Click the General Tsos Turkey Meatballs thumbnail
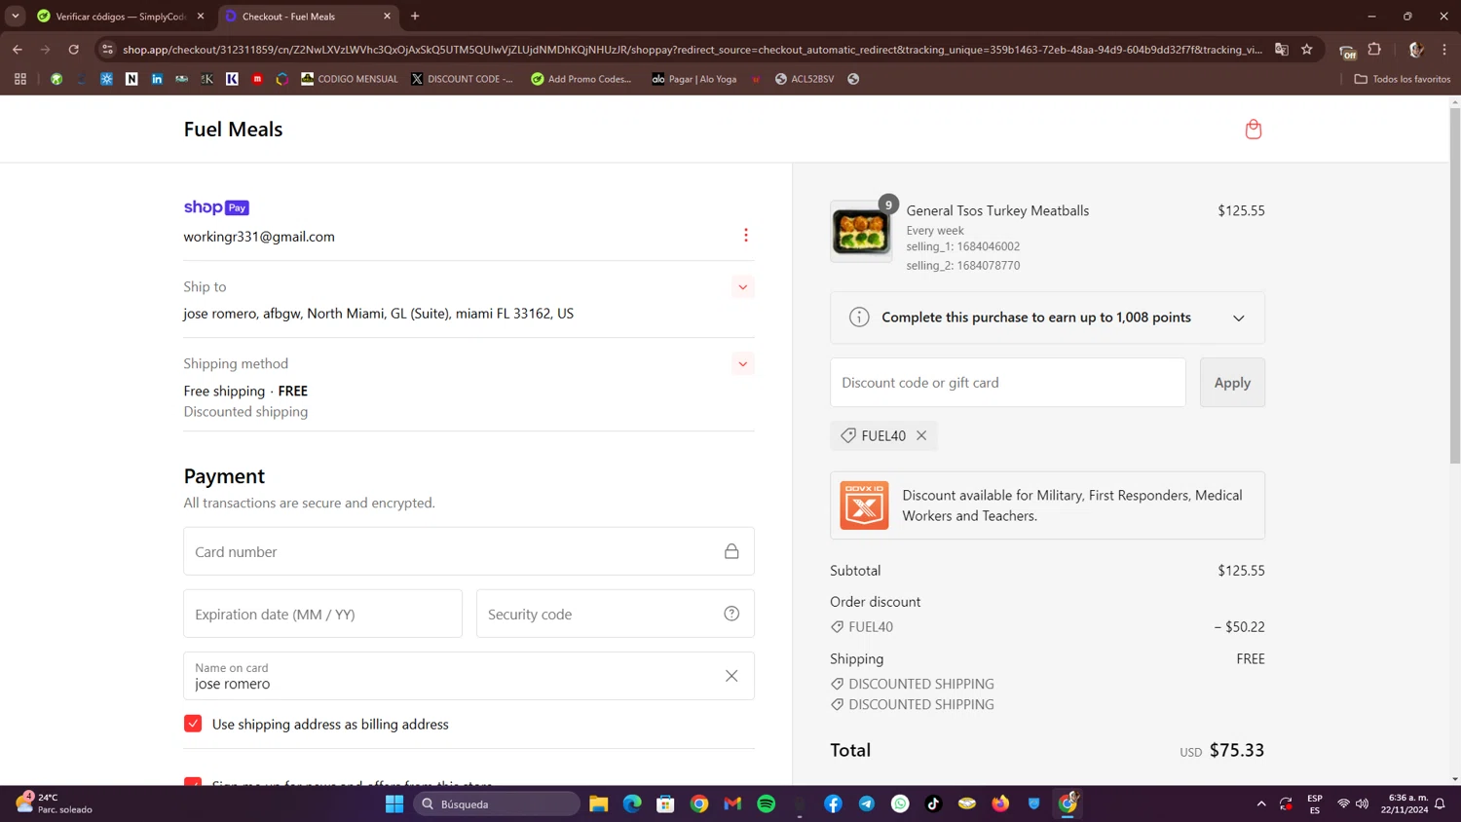1461x822 pixels. coord(861,232)
